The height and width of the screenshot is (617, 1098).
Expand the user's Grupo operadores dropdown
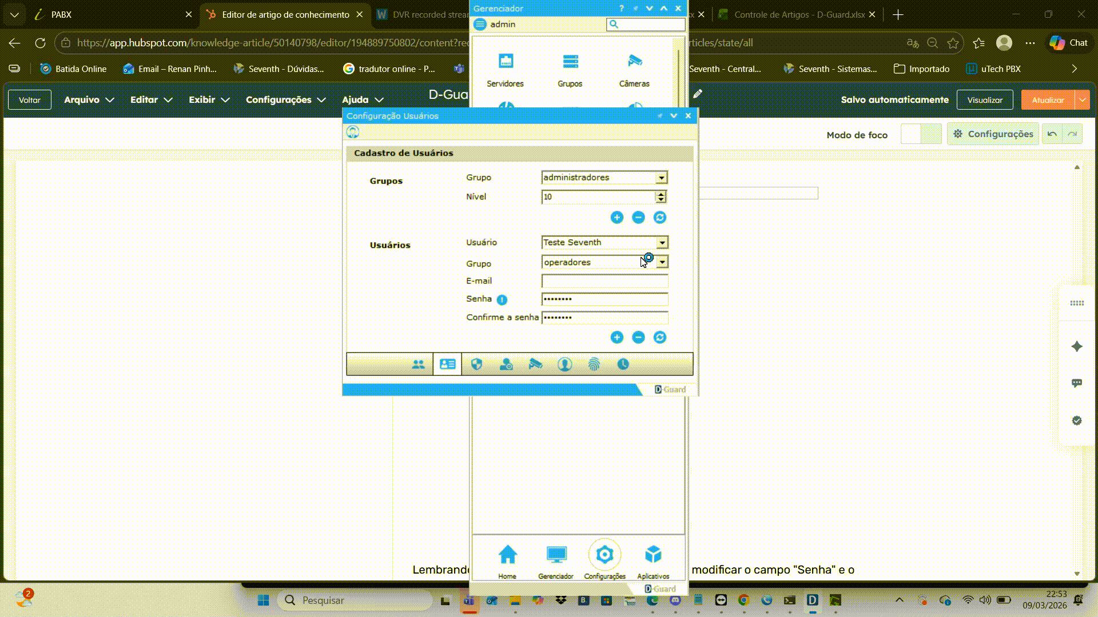tap(662, 262)
